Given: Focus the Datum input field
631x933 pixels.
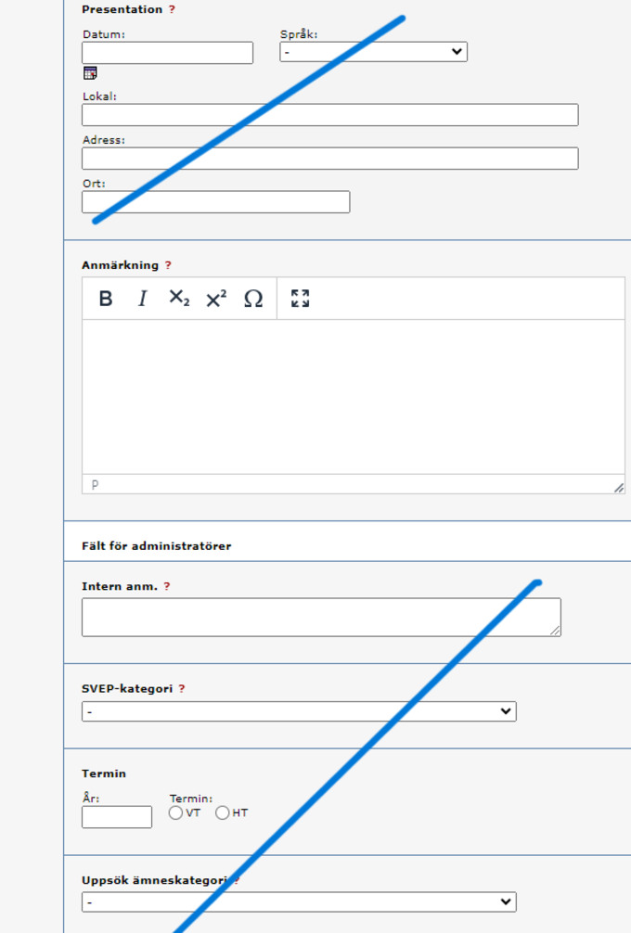Looking at the screenshot, I should coord(167,53).
